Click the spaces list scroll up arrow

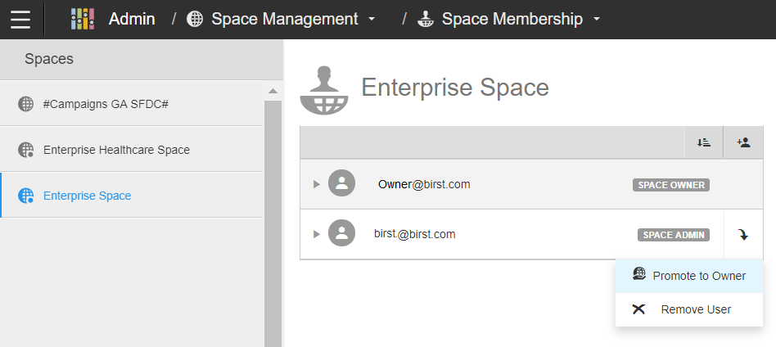[273, 90]
